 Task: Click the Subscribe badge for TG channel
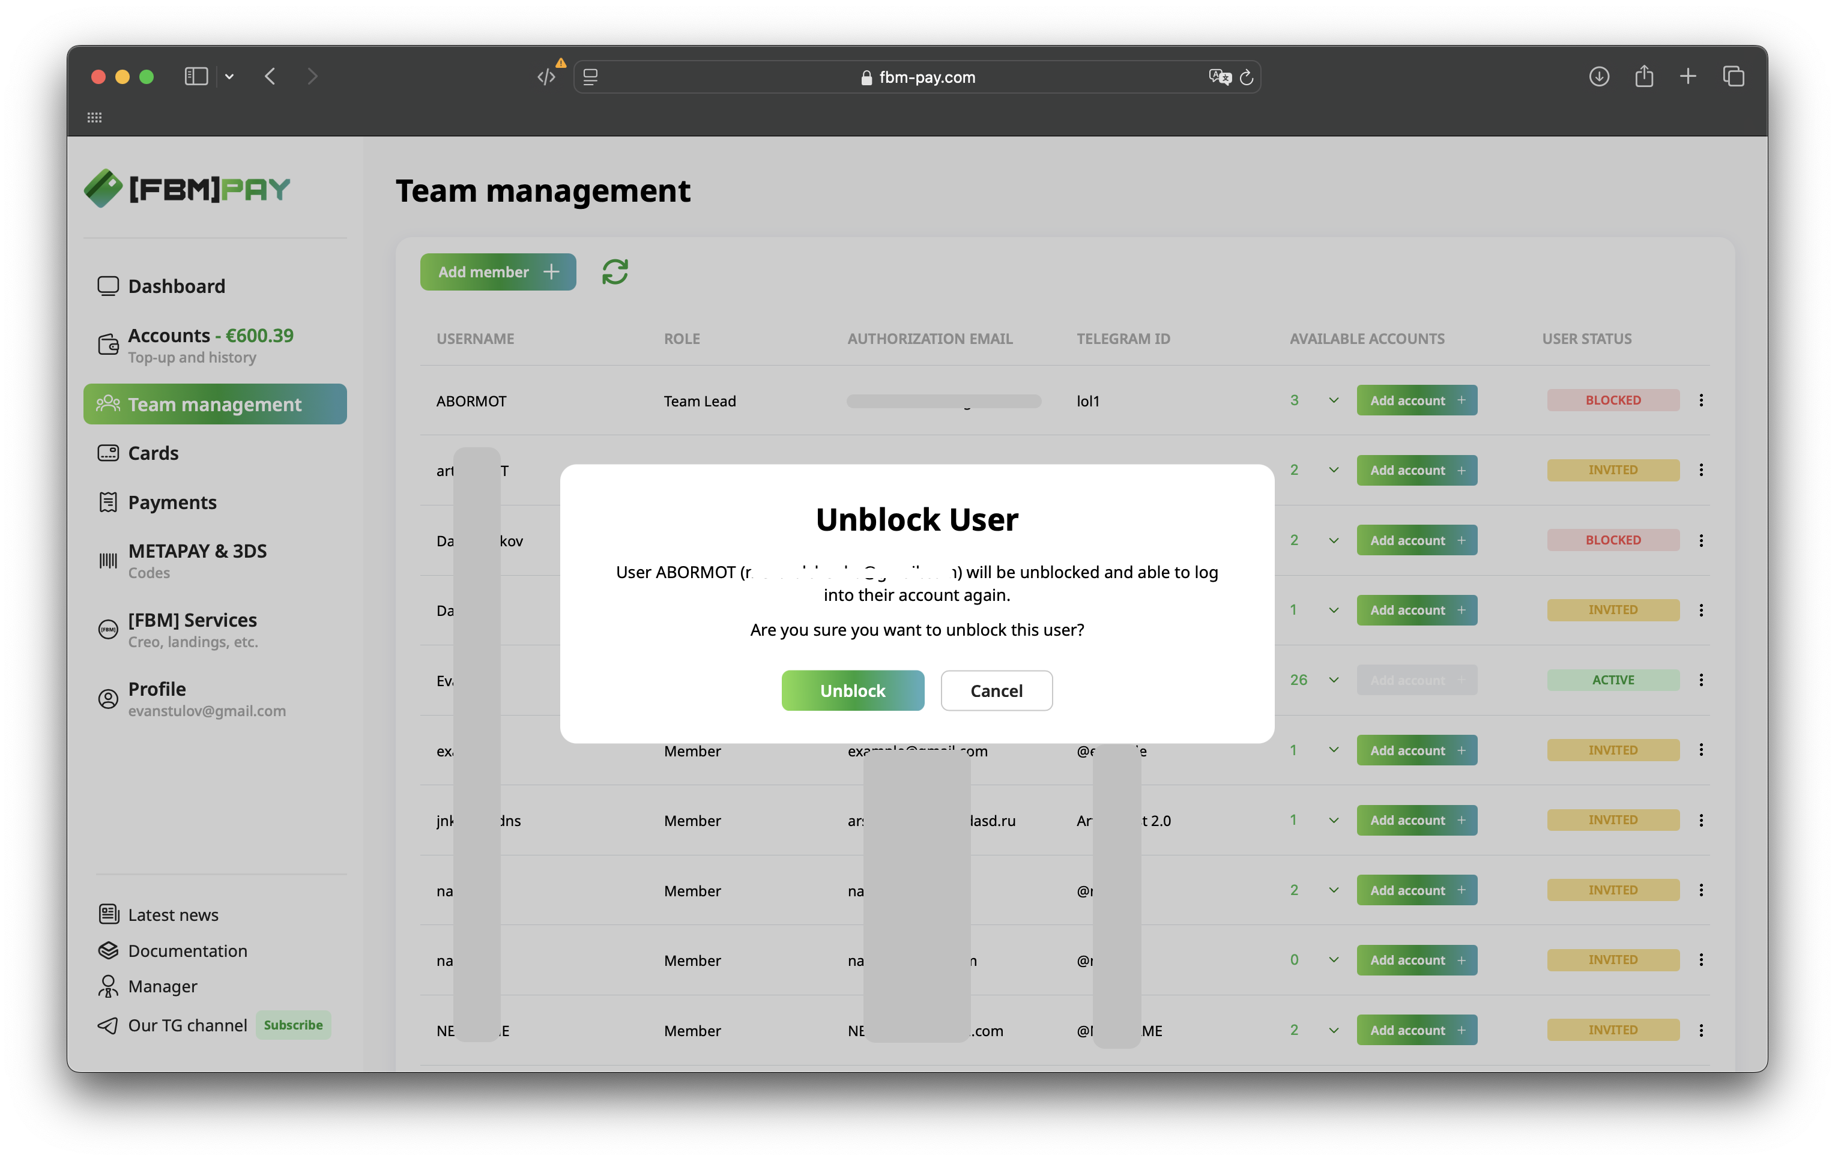click(292, 1025)
